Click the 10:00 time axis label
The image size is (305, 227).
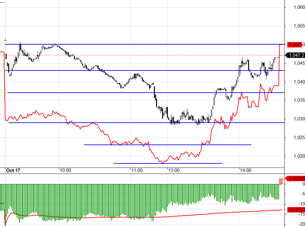[x=65, y=170]
